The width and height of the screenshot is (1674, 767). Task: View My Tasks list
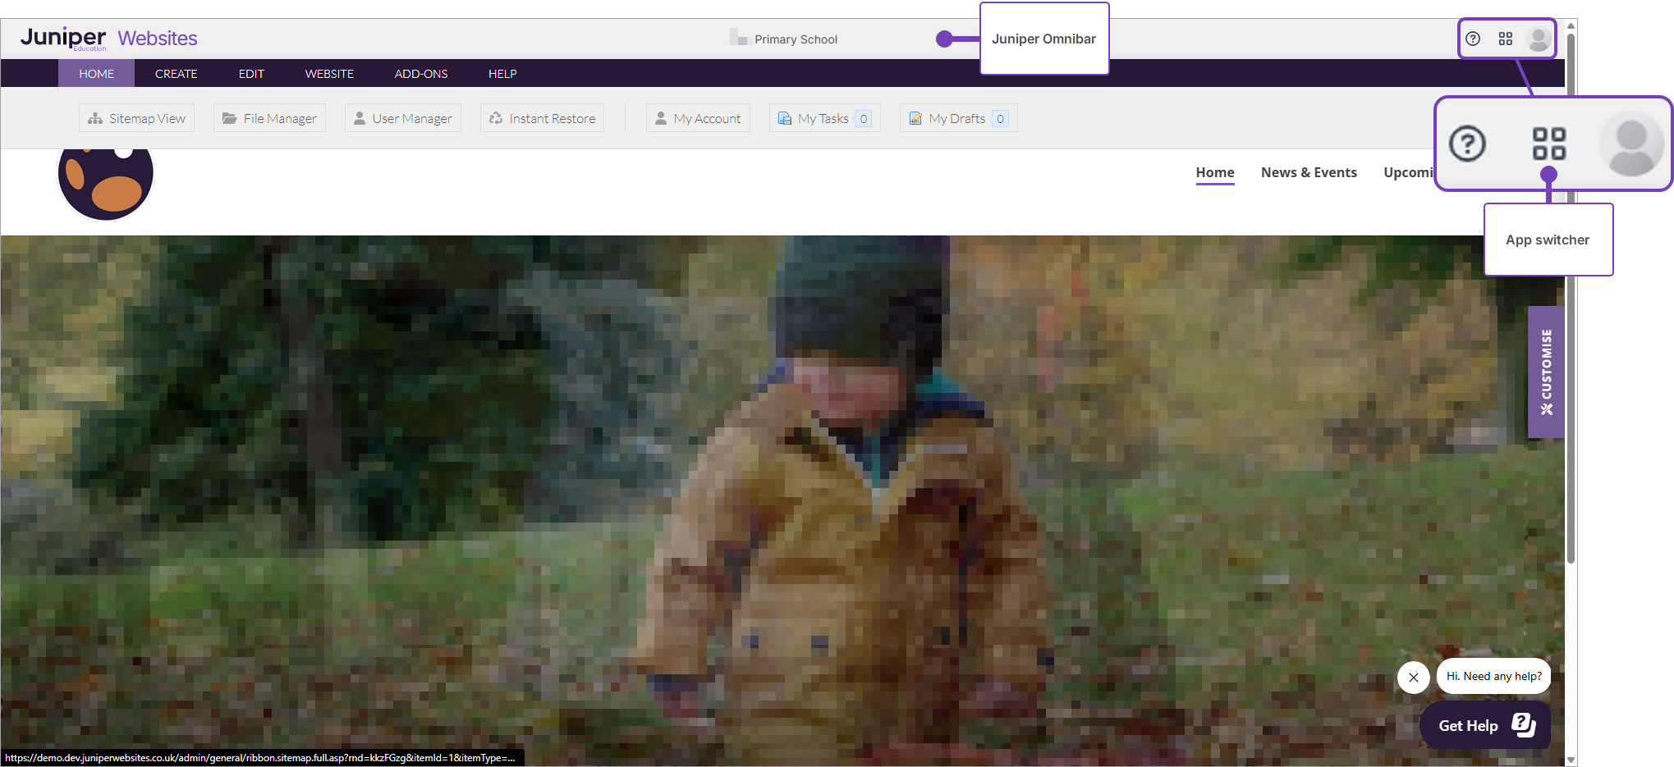824,118
